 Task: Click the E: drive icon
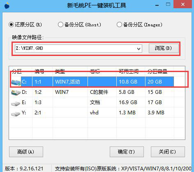tap(16, 103)
